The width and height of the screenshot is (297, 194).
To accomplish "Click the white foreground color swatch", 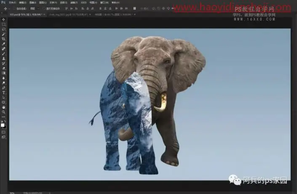I will (3, 125).
